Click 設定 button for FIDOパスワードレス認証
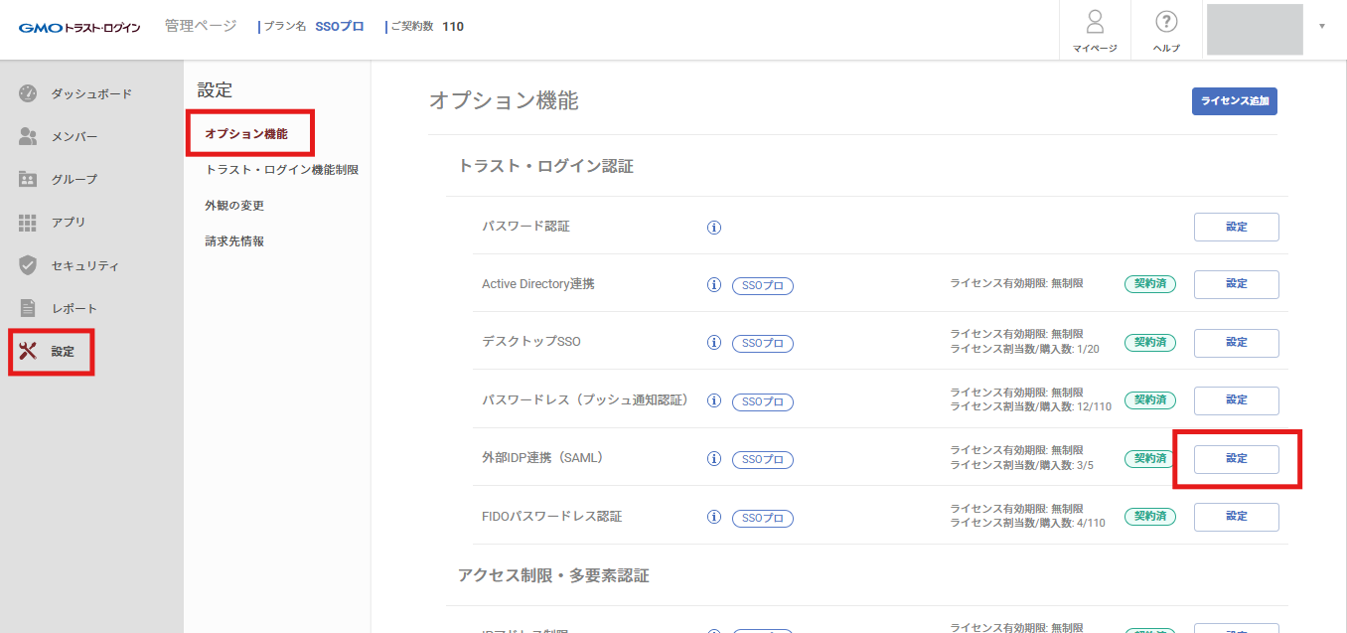Screen dimensions: 1347x633 (x=1237, y=517)
